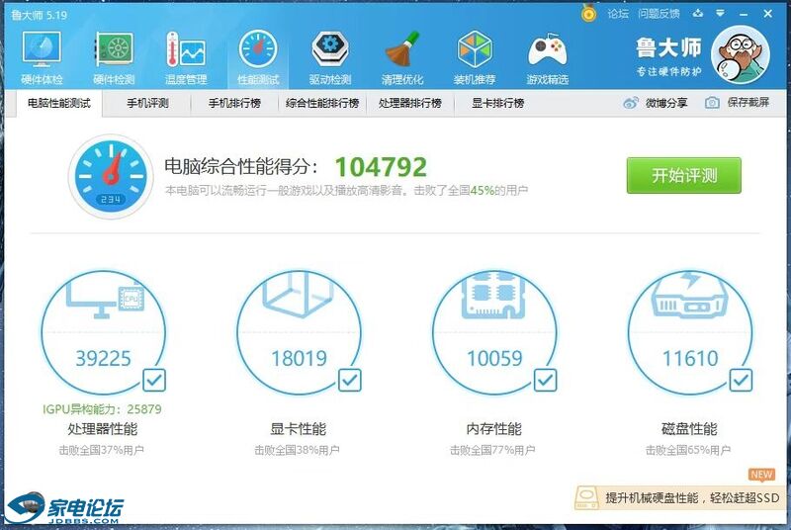Click 保存截屏 save screenshot text
This screenshot has height=530, width=791.
pos(748,103)
